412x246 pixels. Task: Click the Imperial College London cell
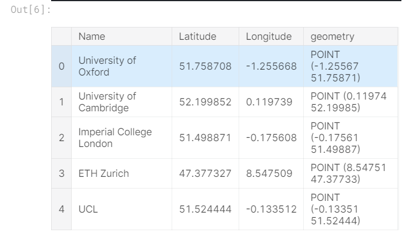click(x=115, y=138)
